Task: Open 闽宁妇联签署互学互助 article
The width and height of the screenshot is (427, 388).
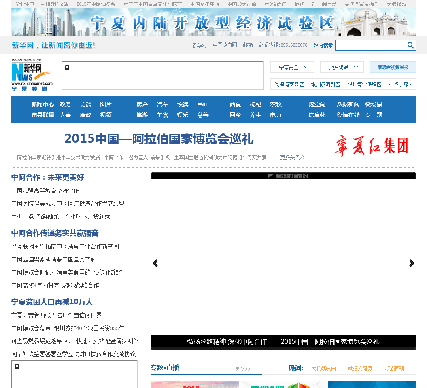Action: [x=73, y=354]
